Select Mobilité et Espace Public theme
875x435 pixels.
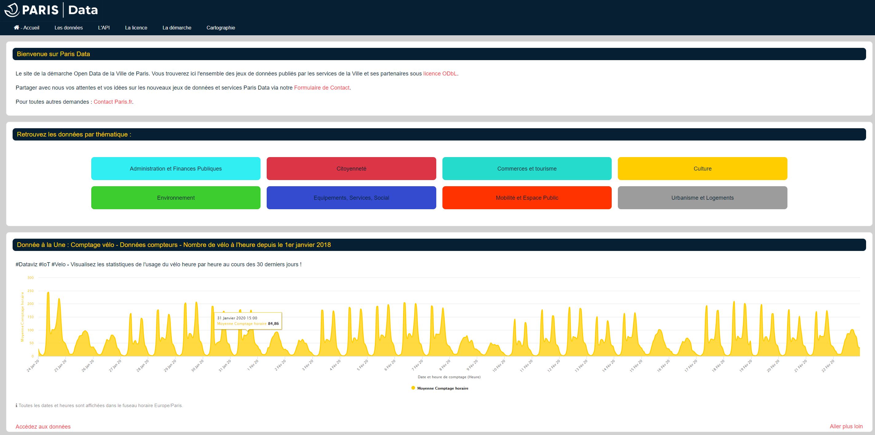(x=527, y=198)
